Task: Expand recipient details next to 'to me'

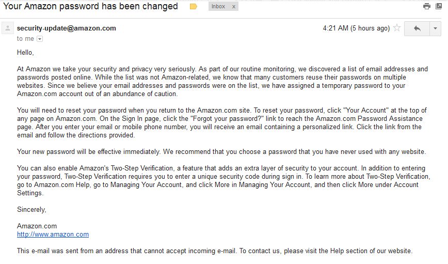Action: tap(40, 39)
